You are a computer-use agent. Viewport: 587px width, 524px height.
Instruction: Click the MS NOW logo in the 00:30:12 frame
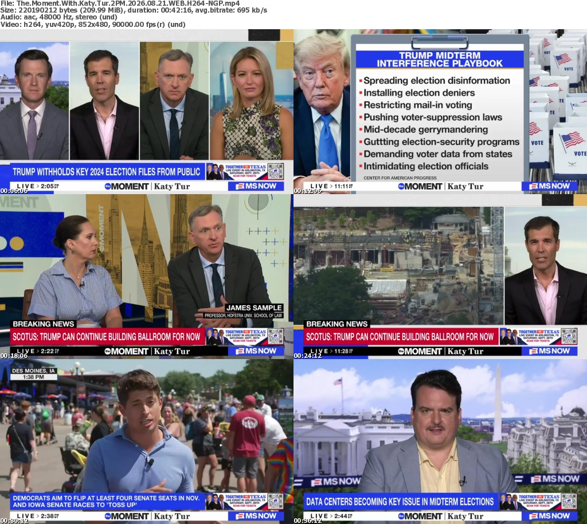click(256, 516)
